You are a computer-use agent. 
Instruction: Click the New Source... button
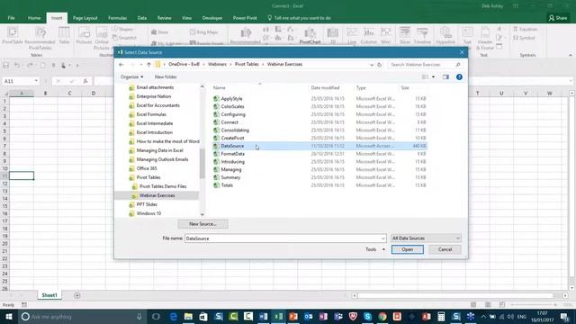(202, 224)
